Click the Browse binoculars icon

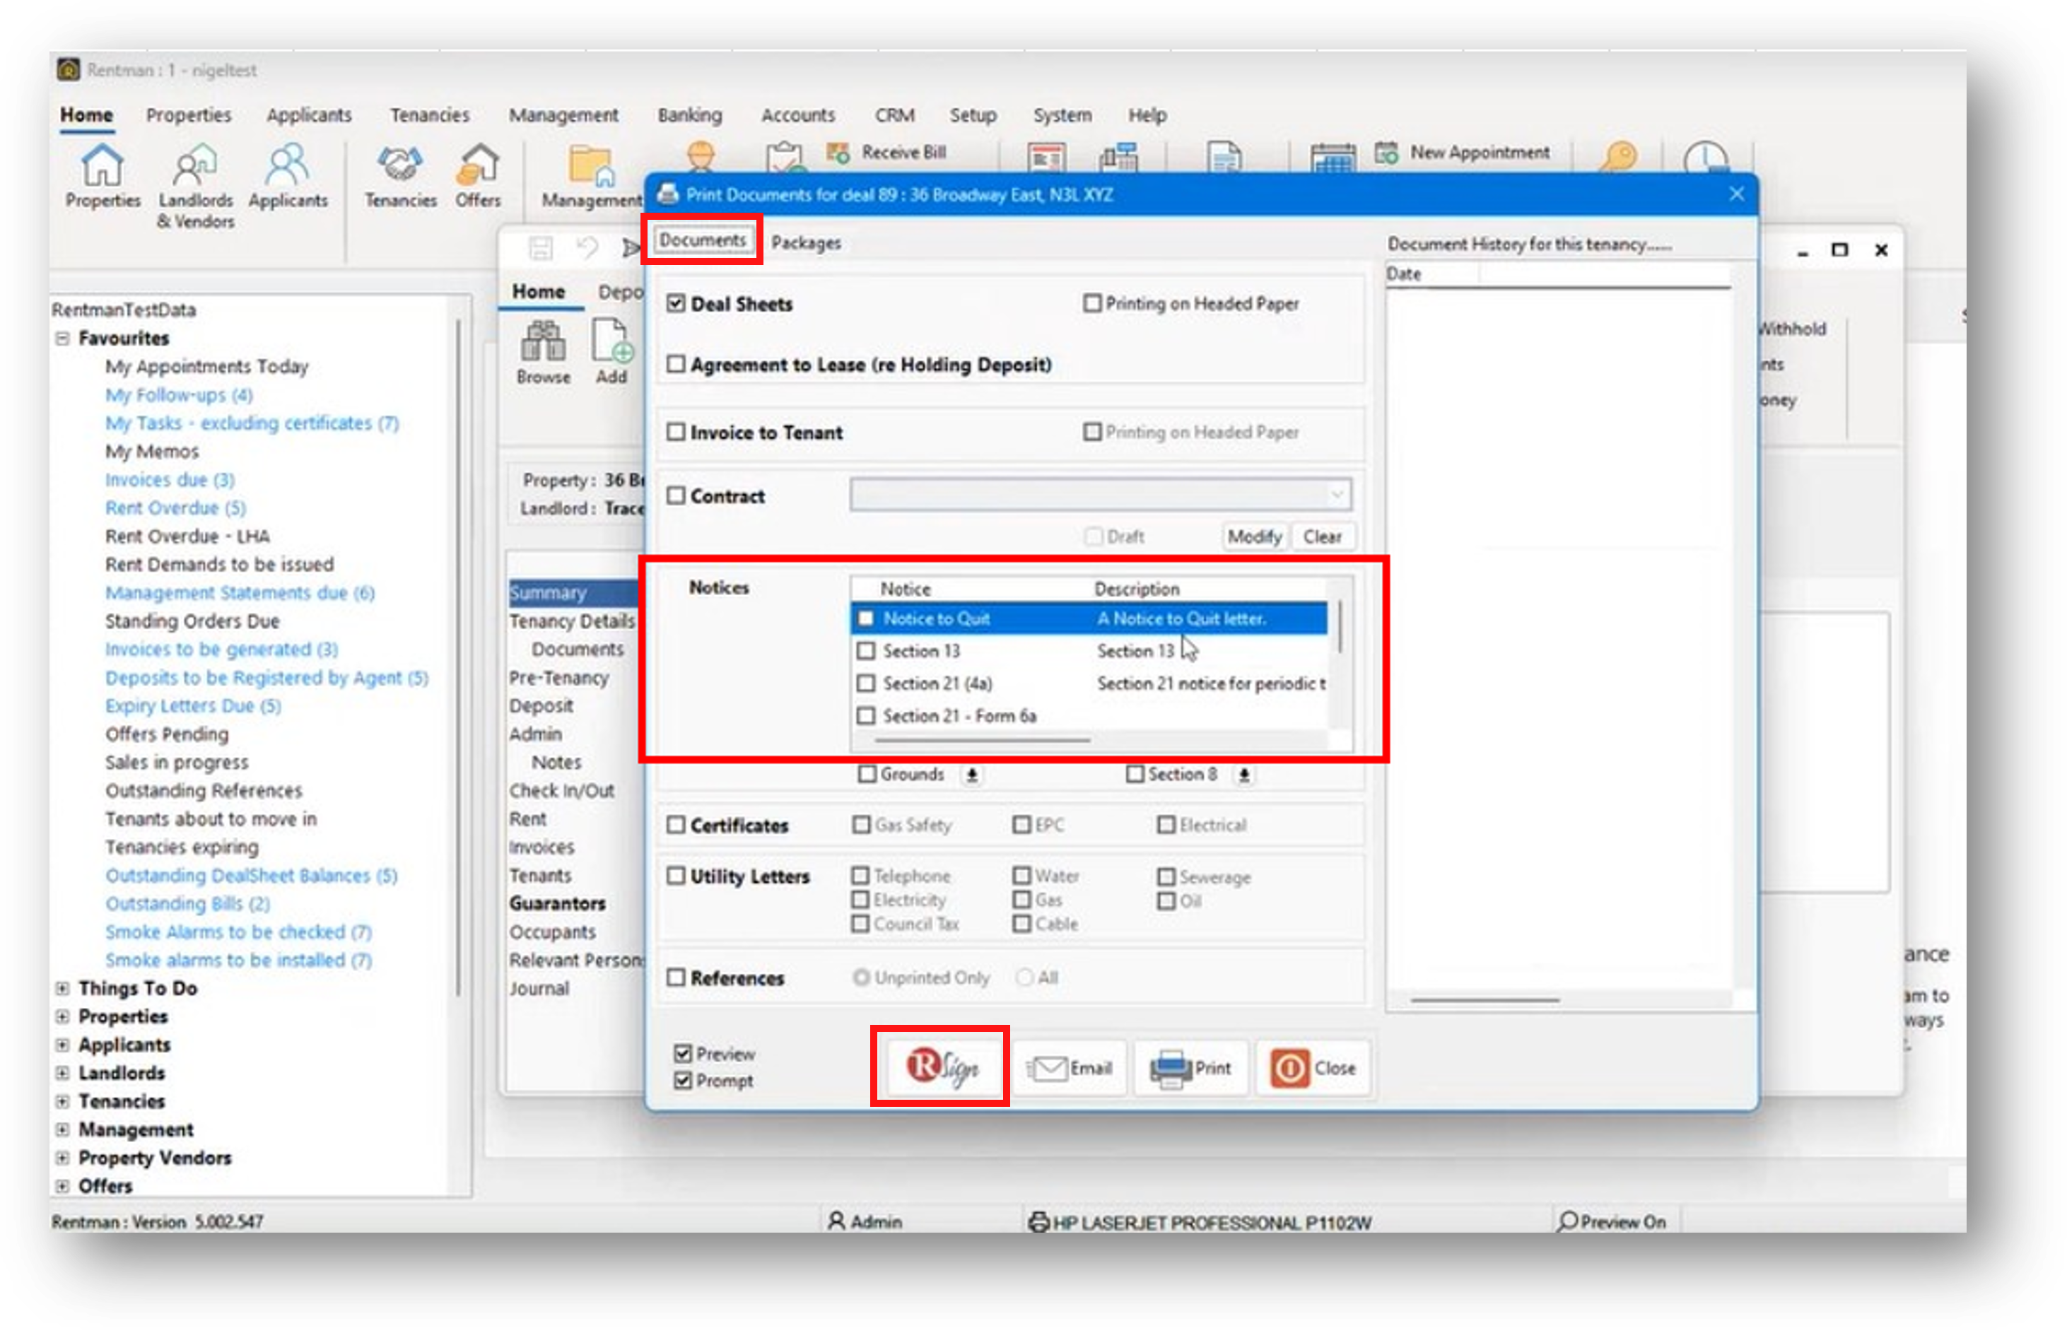[x=543, y=342]
